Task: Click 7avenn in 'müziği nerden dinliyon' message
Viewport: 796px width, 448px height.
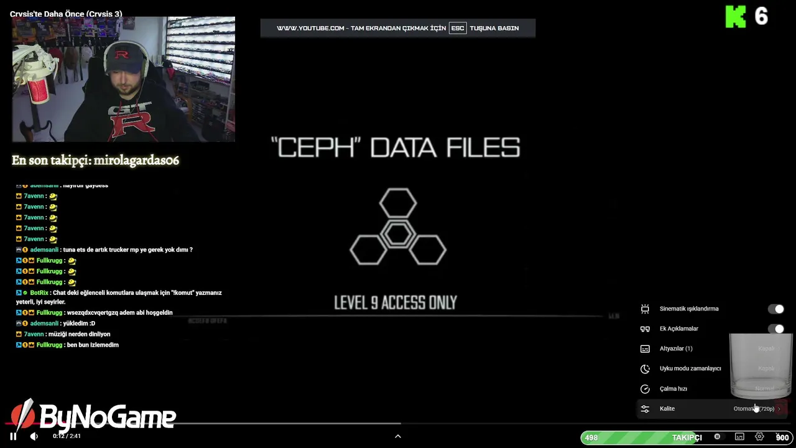Action: (x=34, y=334)
